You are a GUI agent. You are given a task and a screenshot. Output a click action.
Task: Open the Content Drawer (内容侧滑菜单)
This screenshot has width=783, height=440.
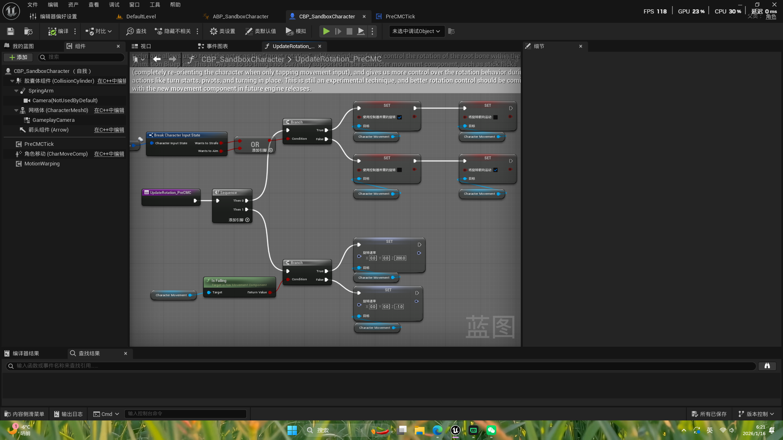pyautogui.click(x=24, y=414)
